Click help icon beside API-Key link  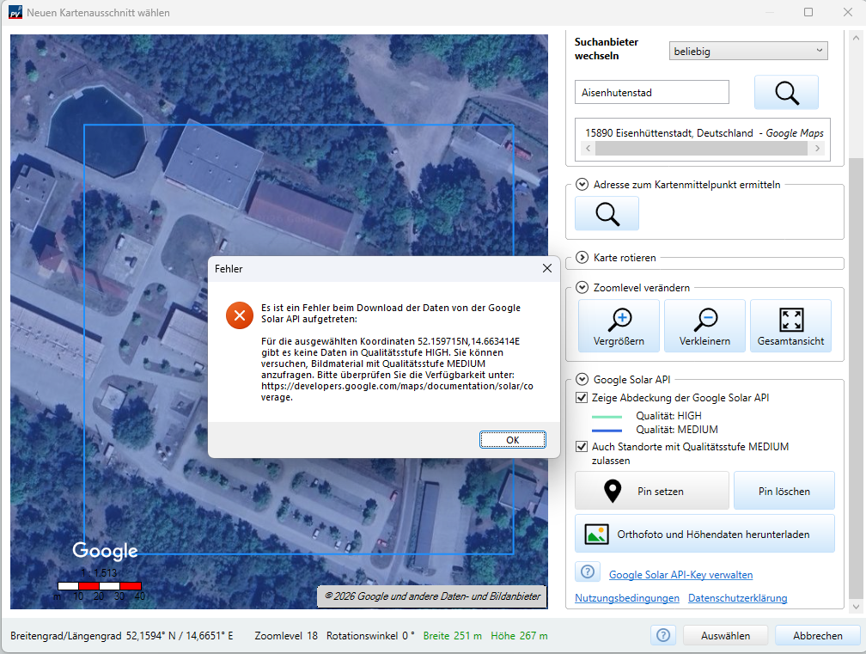pyautogui.click(x=588, y=572)
